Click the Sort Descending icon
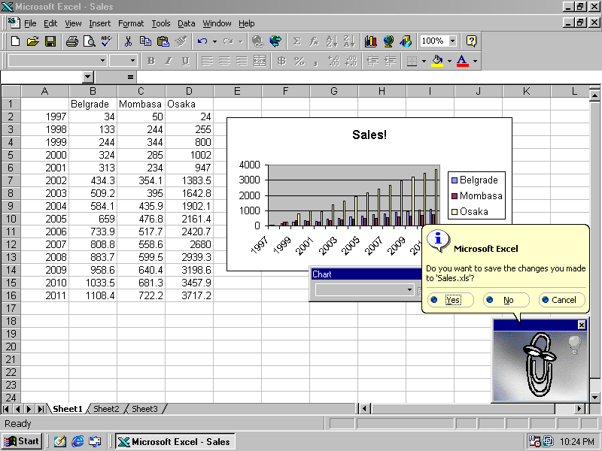This screenshot has height=451, width=602. point(349,41)
